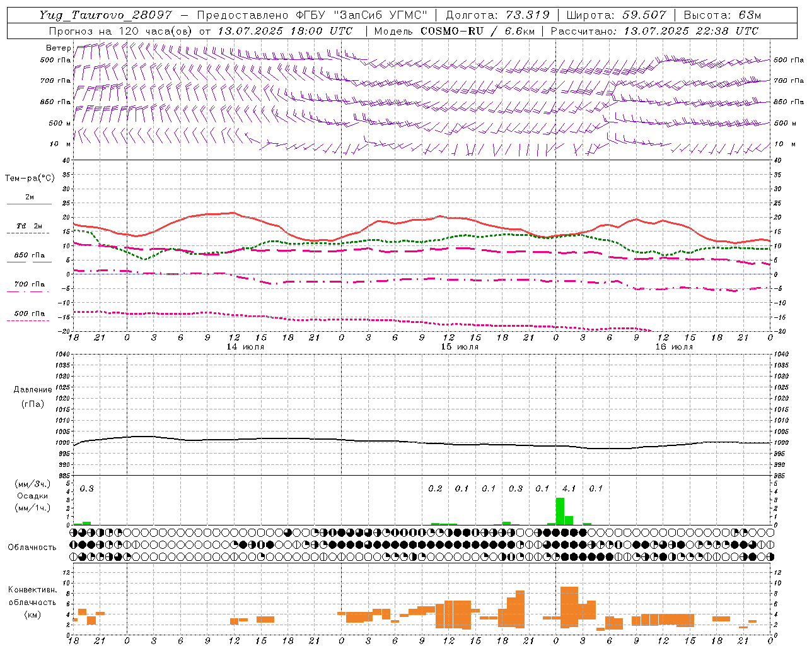
Task: Click the "500 гПа" temperature legend entry
Action: pos(29,313)
